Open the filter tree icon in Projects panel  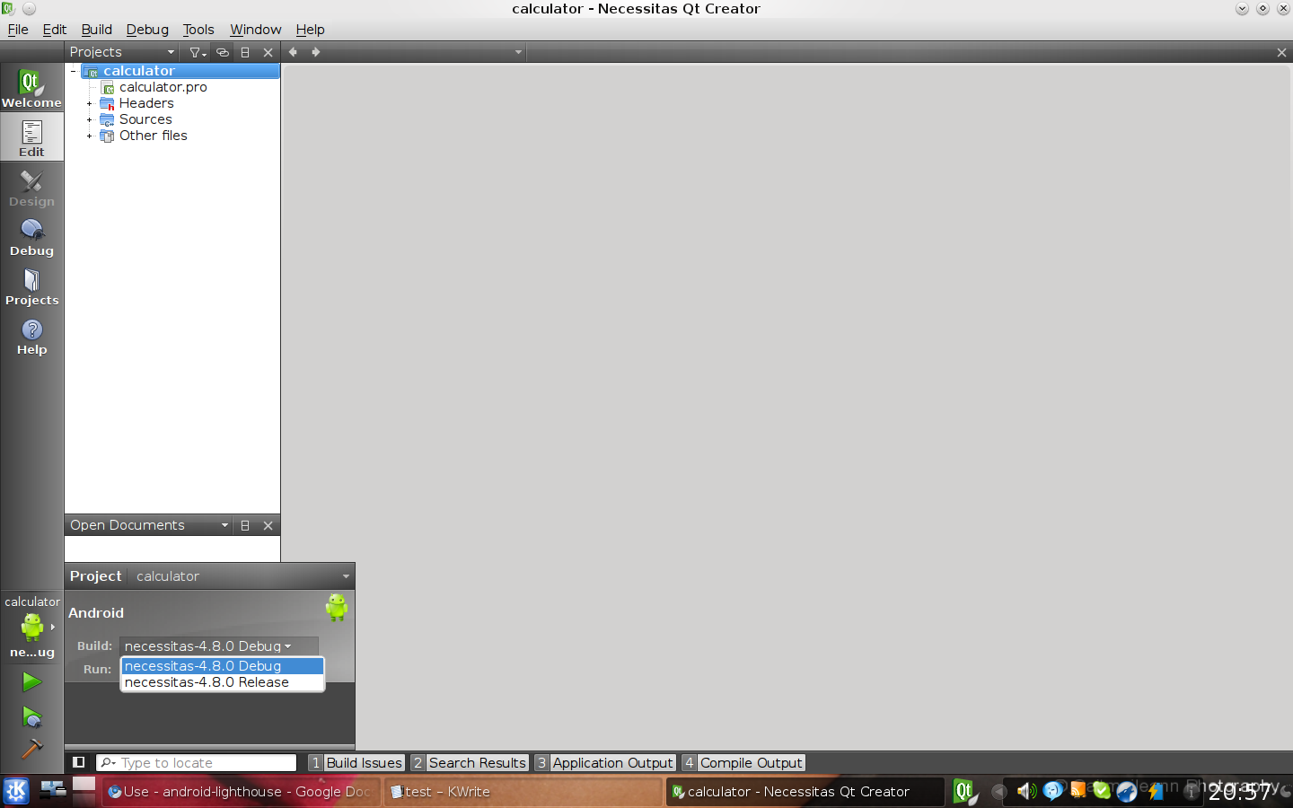pos(198,52)
